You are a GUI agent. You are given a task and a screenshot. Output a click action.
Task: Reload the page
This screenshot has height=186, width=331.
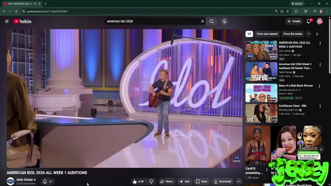coord(16,11)
